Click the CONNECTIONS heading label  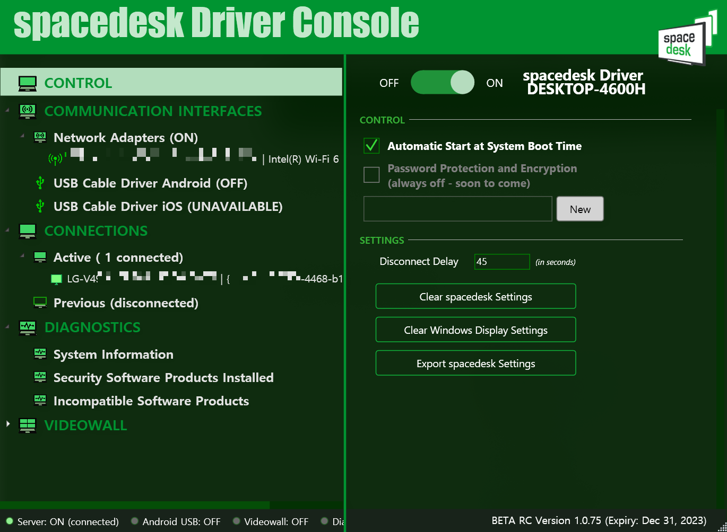click(96, 231)
